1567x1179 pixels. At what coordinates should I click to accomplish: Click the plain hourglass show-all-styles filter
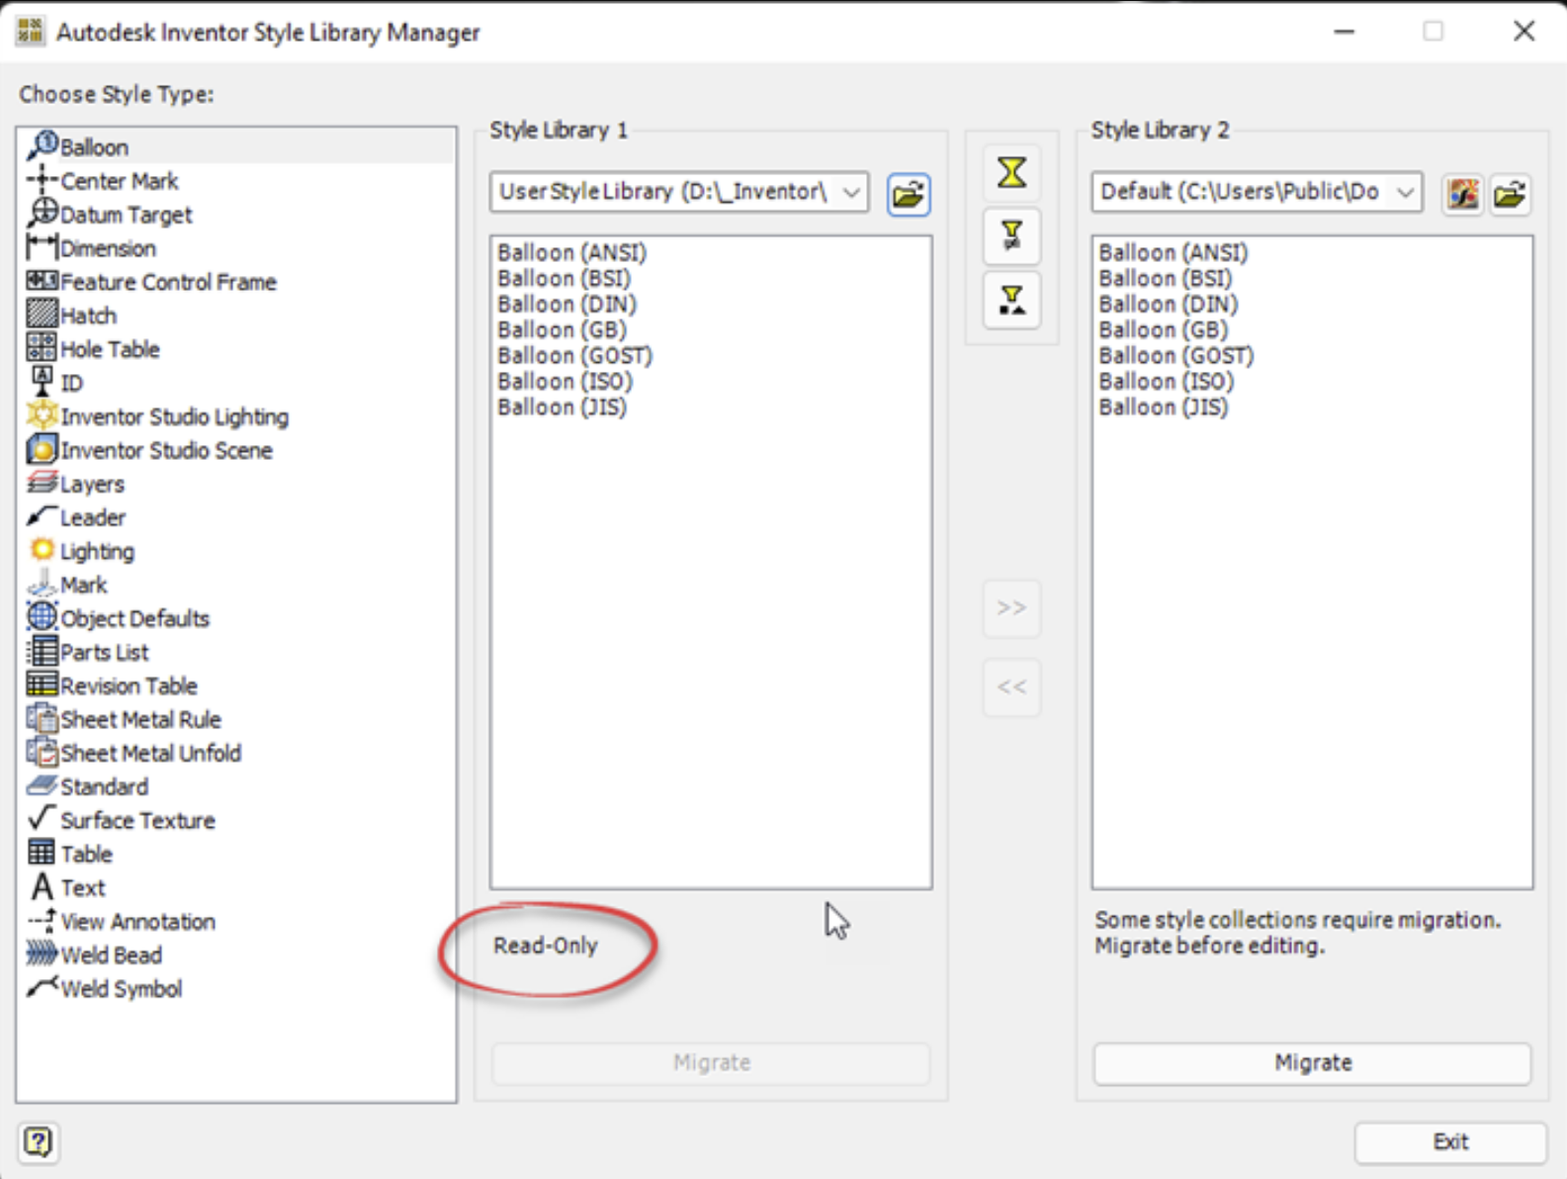(1011, 172)
